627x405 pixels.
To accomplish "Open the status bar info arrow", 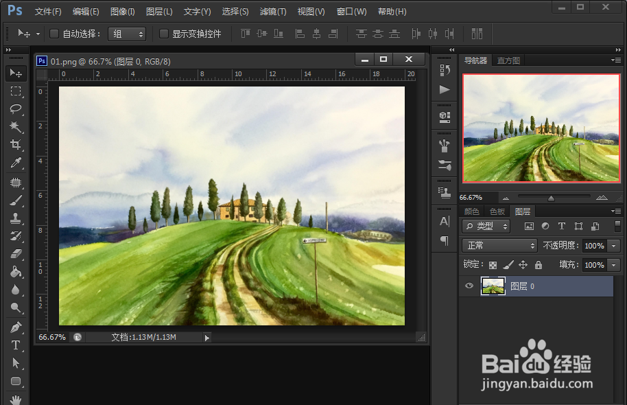I will pyautogui.click(x=206, y=338).
